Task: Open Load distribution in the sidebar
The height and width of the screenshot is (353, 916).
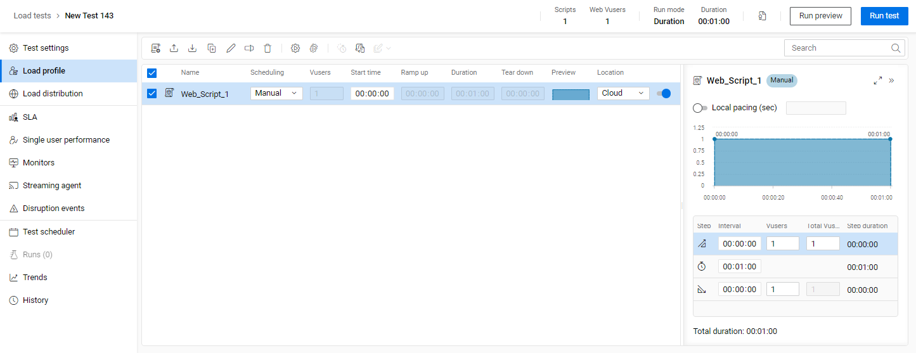Action: [53, 94]
